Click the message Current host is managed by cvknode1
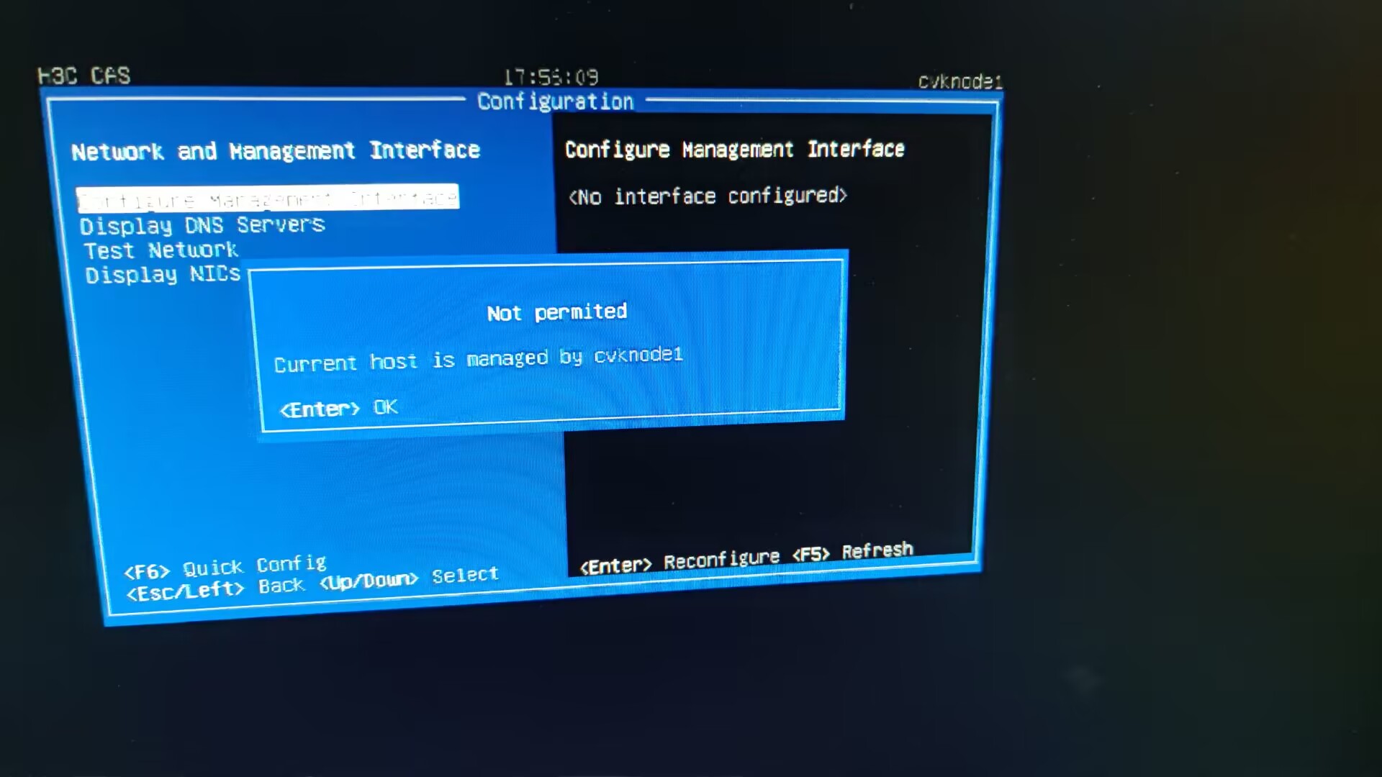 pos(478,359)
